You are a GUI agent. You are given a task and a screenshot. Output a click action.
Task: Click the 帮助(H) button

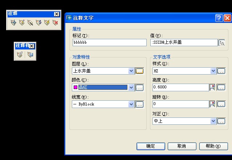pos(213,146)
